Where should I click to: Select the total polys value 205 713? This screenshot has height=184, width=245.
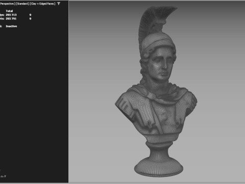point(11,15)
